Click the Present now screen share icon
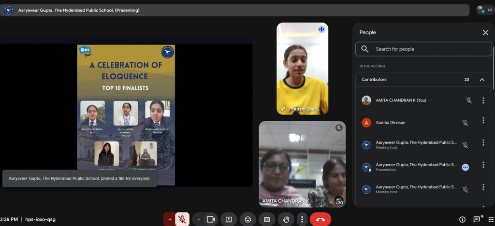The image size is (495, 226). [229, 219]
